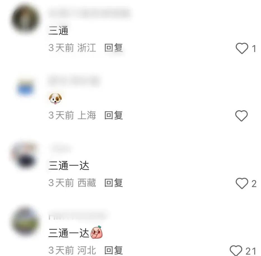This screenshot has height=256, width=261.
Task: Click the 21 likes count
Action: tap(251, 251)
